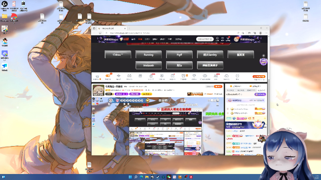Select the Pigff button
This screenshot has width=321, height=180.
click(179, 55)
